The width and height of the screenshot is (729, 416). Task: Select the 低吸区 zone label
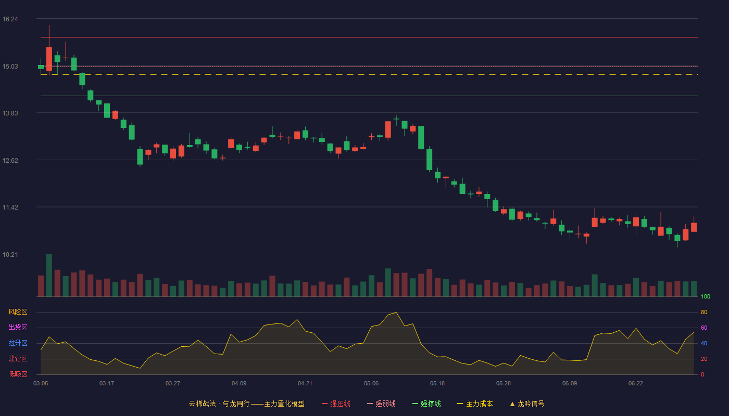(18, 374)
